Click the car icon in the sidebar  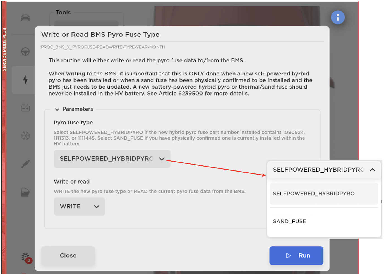(x=25, y=18)
